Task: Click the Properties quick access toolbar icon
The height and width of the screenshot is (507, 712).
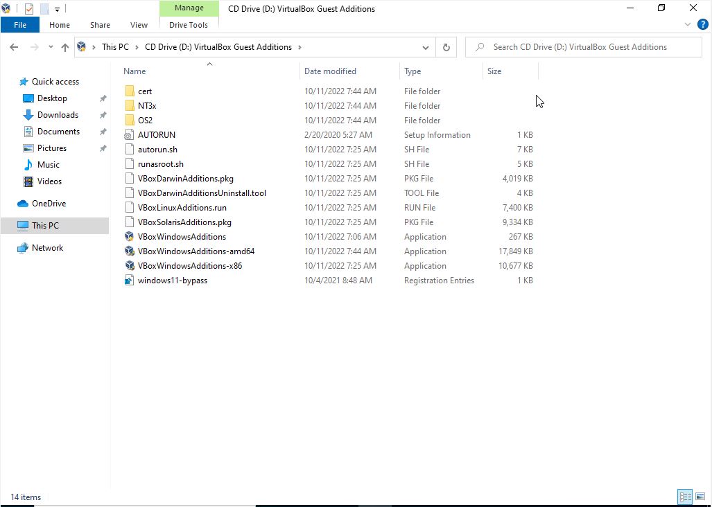Action: [x=29, y=8]
